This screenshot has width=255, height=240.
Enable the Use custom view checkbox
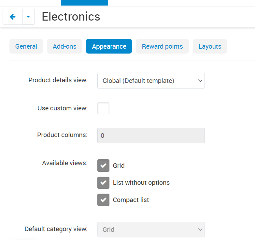coord(103,108)
